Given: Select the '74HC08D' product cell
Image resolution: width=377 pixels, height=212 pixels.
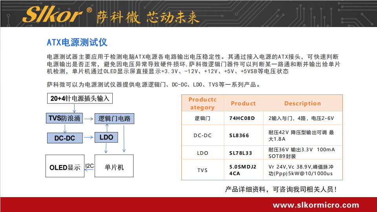Looking at the screenshot, I should (243, 118).
